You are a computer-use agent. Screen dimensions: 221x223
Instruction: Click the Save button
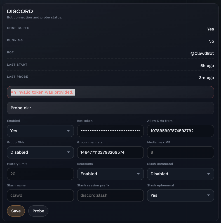point(16,211)
